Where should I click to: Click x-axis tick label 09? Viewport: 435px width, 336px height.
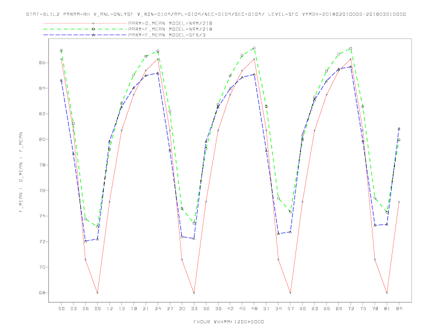97,309
